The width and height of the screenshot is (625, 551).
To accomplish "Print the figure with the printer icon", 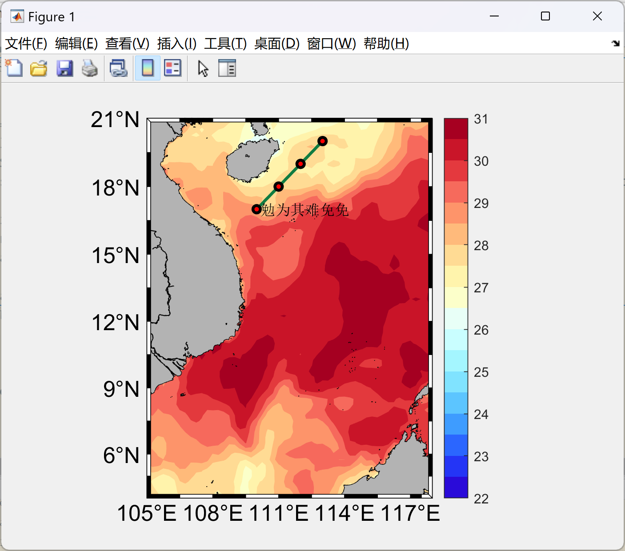I will (90, 68).
